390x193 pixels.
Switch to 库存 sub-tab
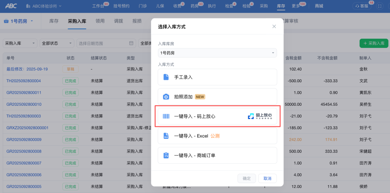click(x=54, y=21)
